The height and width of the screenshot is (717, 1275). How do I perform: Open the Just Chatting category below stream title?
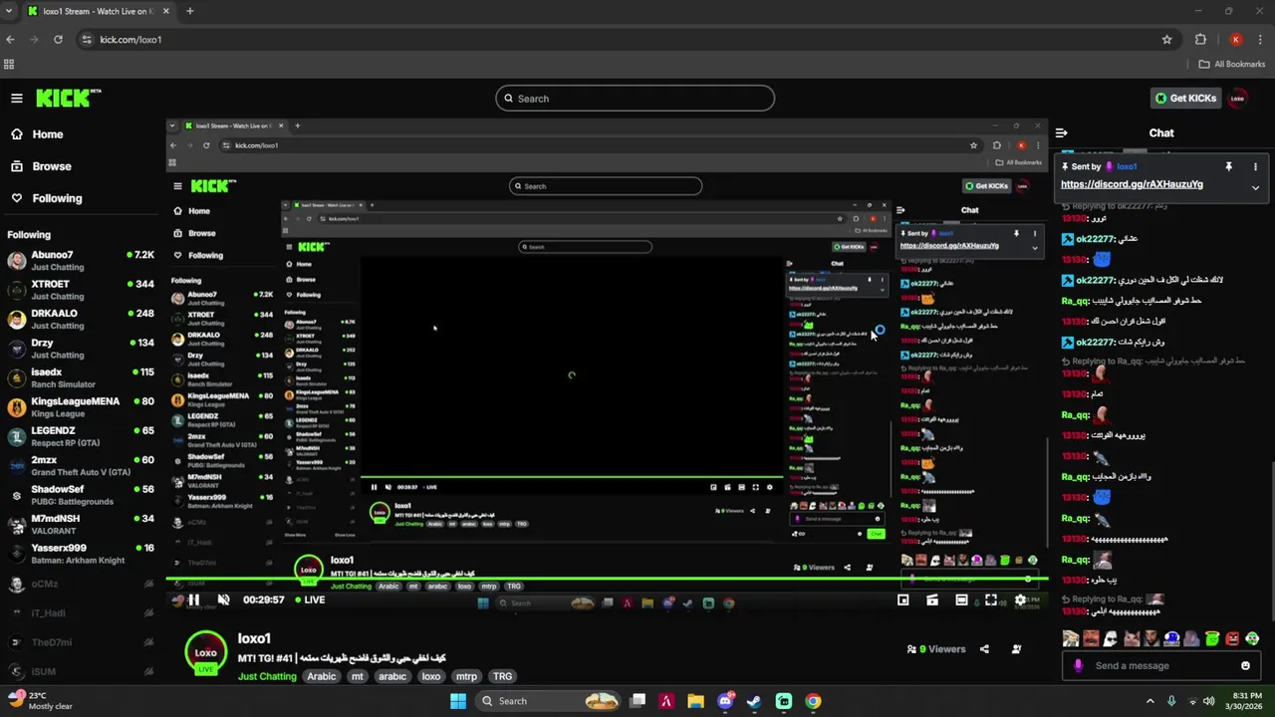pos(267,676)
